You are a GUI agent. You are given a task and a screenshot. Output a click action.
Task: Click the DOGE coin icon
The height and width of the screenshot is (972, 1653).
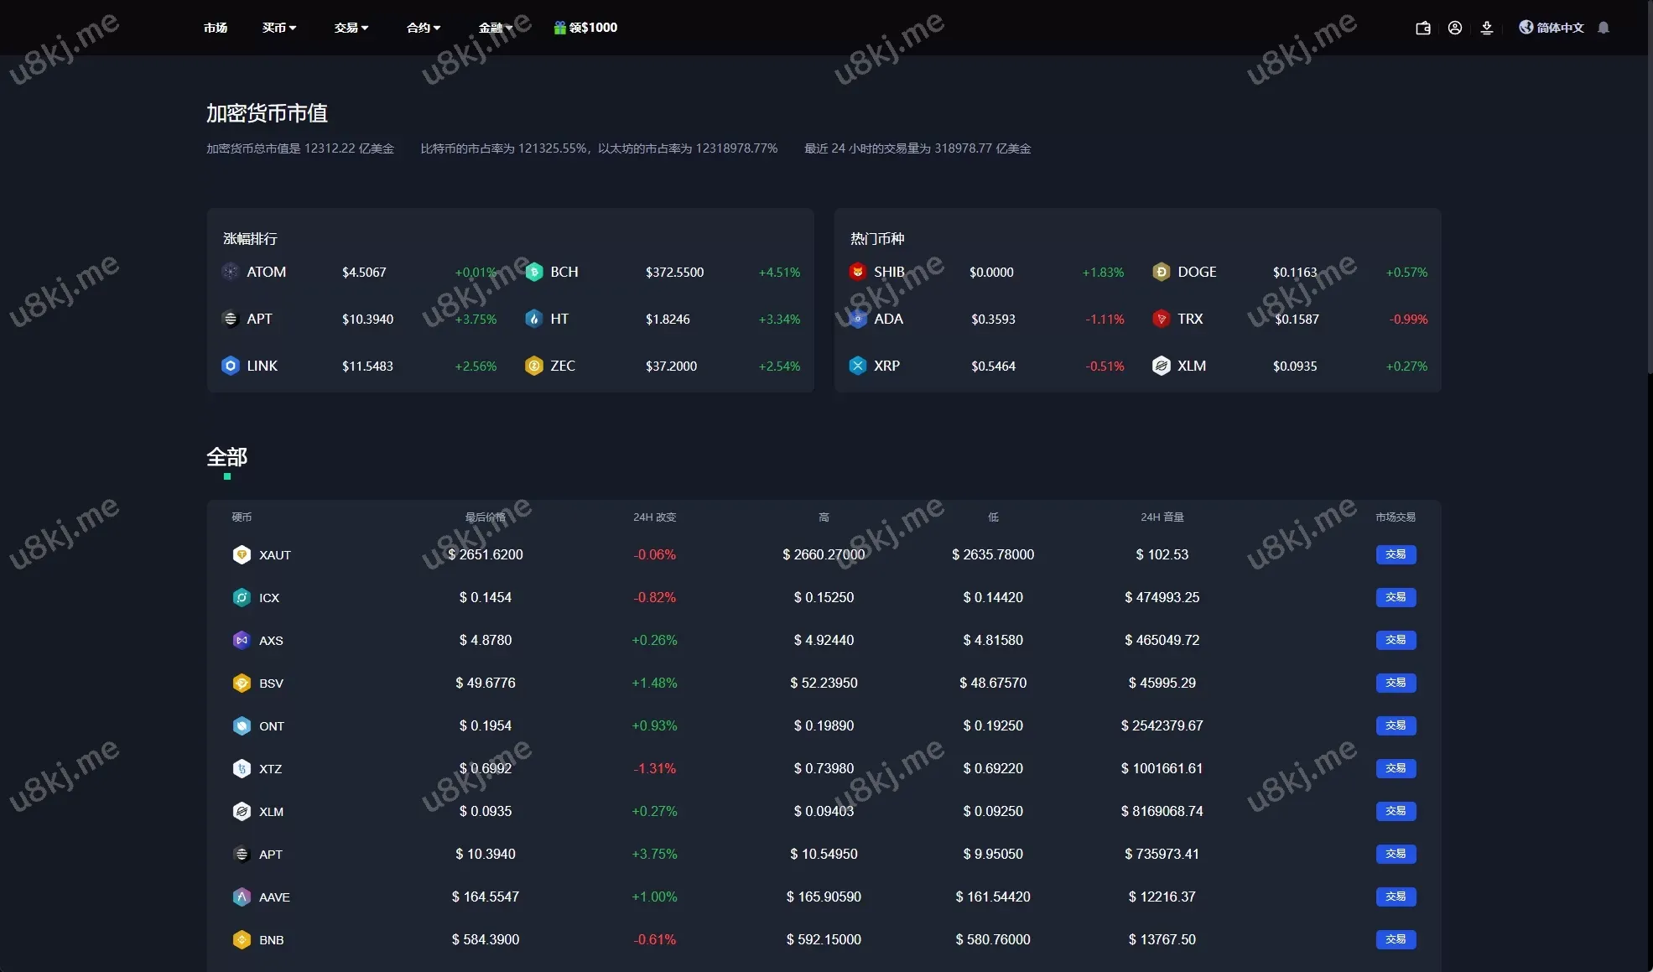[1161, 272]
